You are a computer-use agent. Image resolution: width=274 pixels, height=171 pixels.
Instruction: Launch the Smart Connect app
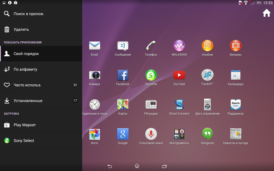(179, 105)
